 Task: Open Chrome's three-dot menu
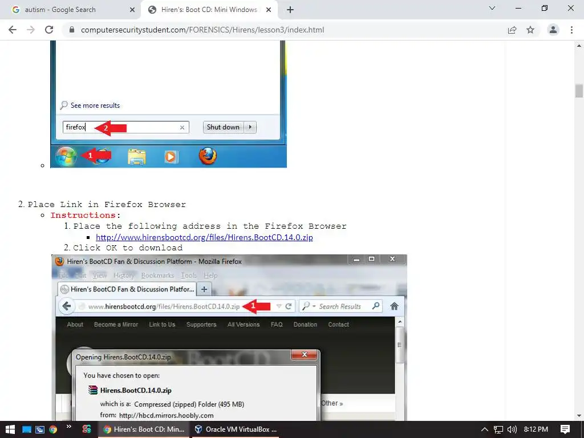coord(571,30)
